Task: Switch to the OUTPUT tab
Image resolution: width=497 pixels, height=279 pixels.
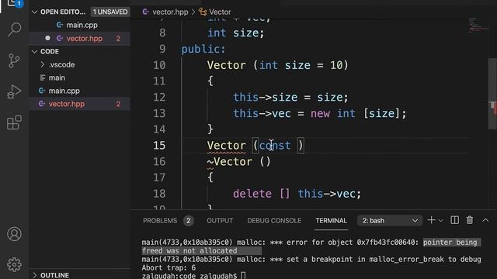Action: 220,220
